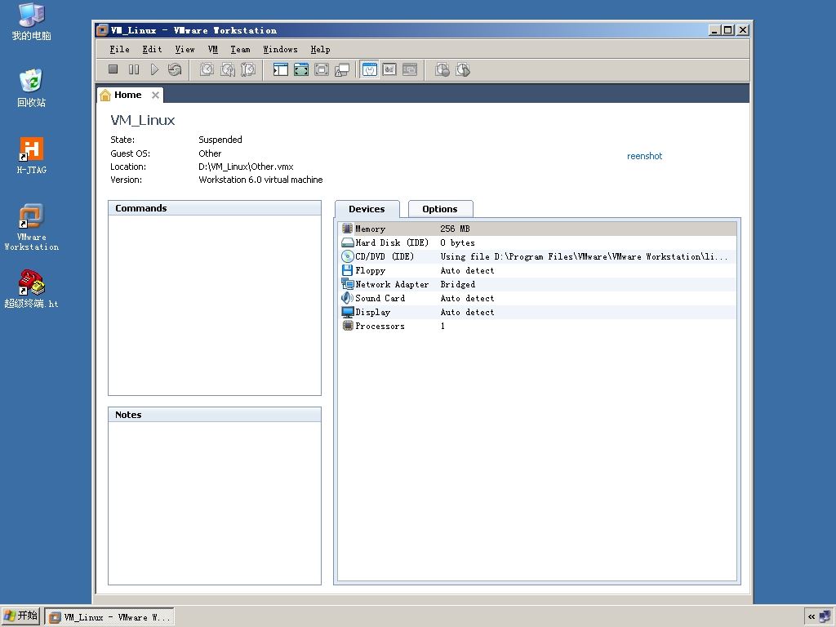
Task: Click the Memory value '256 MB'
Action: [x=455, y=229]
